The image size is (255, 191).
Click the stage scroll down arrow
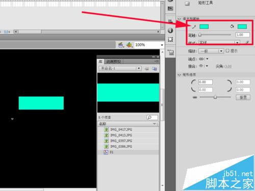point(162,185)
